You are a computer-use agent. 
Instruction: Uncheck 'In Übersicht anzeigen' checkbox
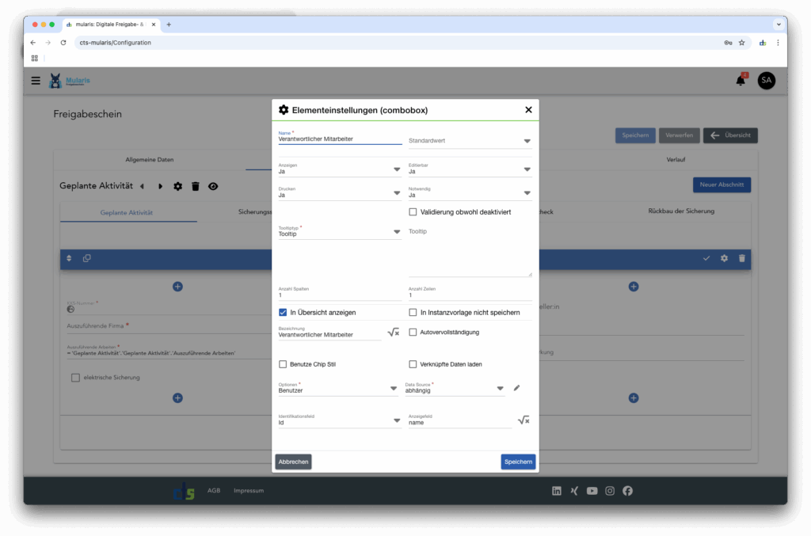coord(283,313)
